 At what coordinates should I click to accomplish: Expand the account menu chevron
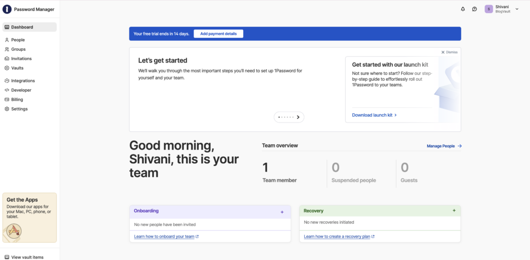click(517, 9)
